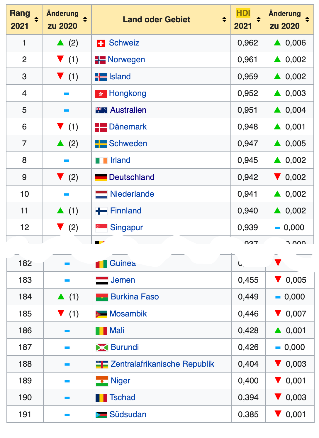319x438 pixels.
Task: Sort by last Änderung zu 2020 column
Action: [x=307, y=20]
